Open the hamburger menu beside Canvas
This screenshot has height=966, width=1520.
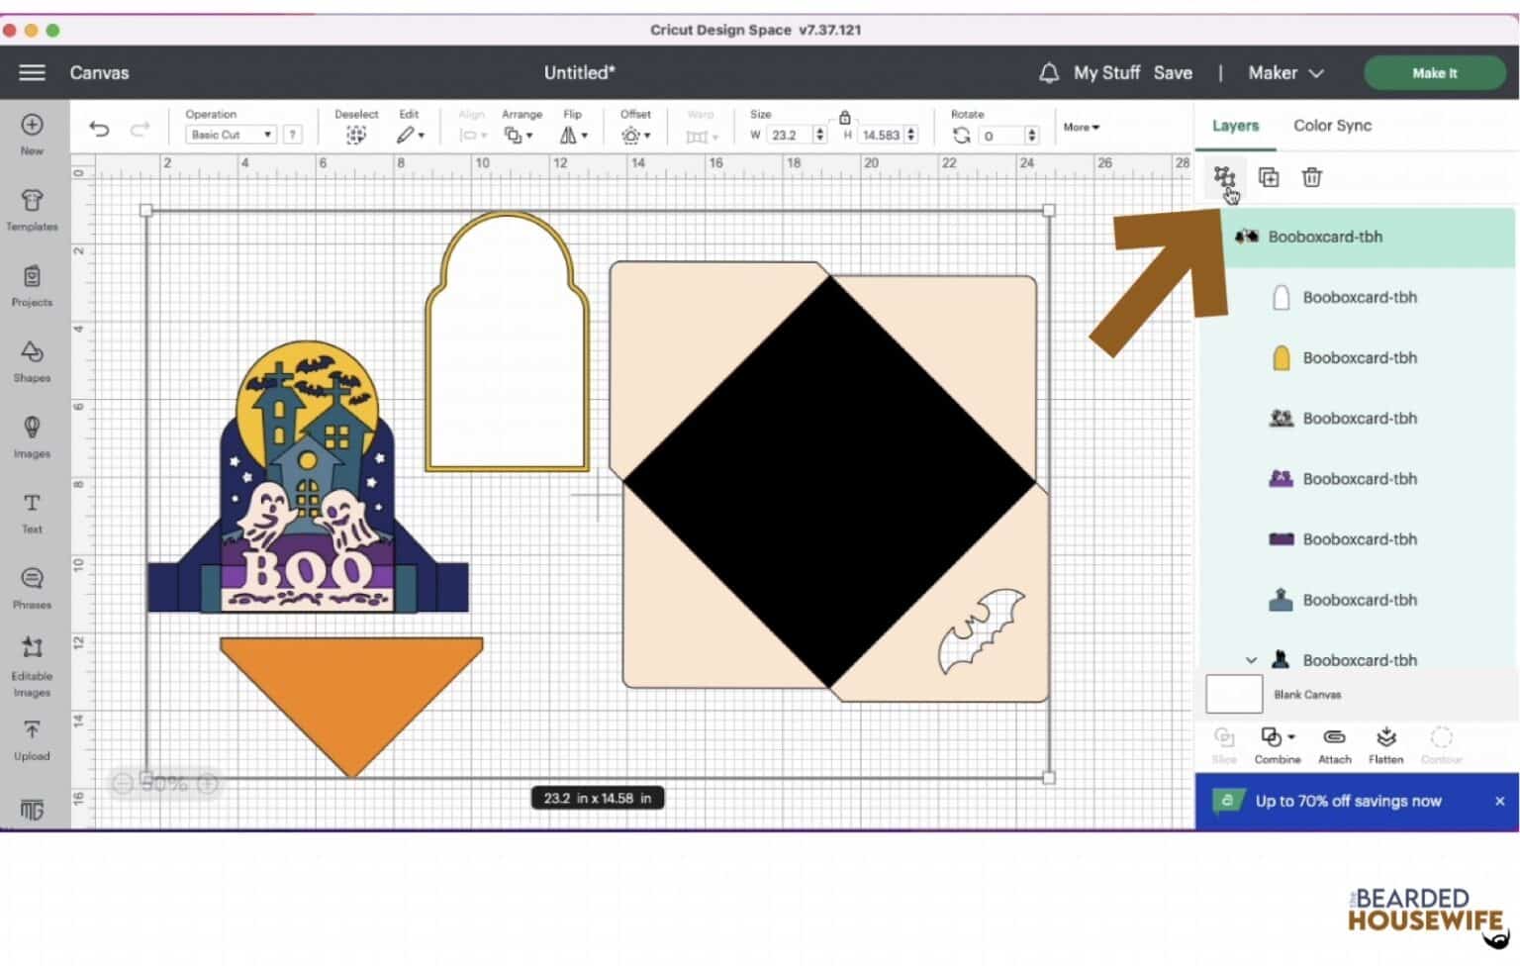click(x=32, y=72)
